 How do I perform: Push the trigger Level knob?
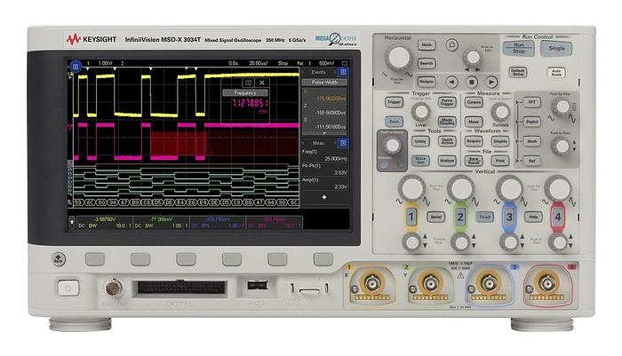[x=421, y=112]
